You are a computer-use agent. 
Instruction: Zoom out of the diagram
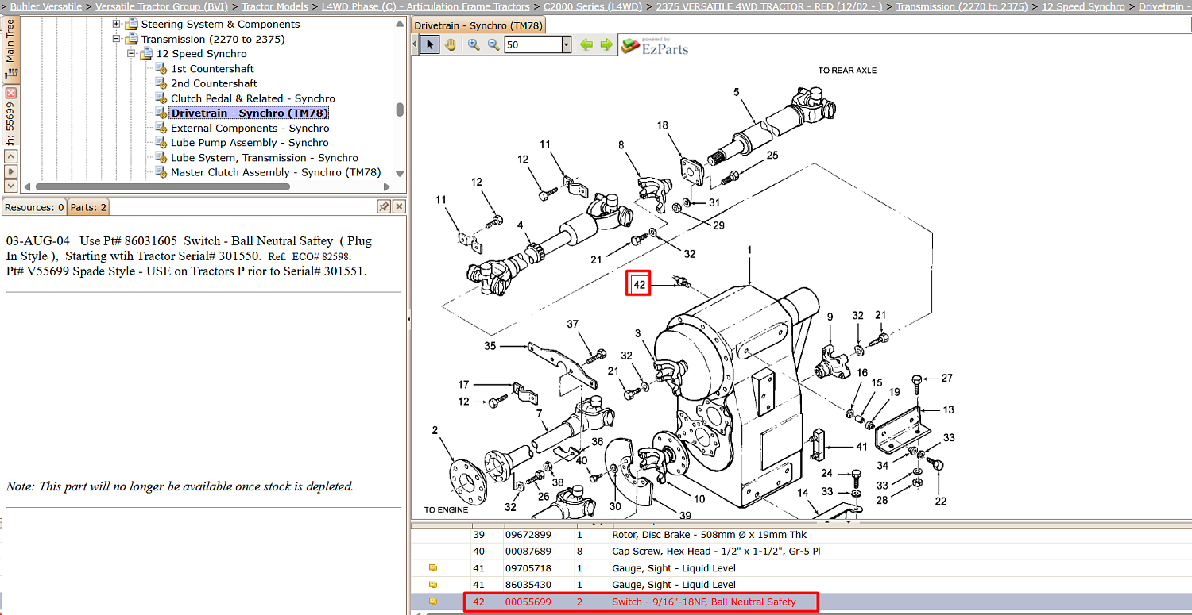point(493,45)
